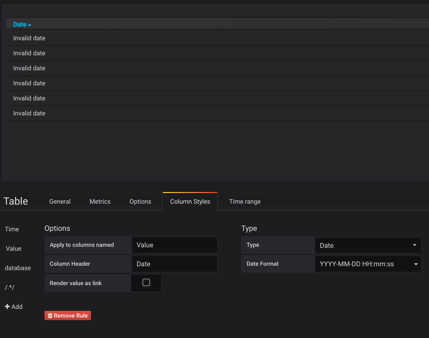
Task: Click the Apply to columns named input field
Action: [x=174, y=245]
